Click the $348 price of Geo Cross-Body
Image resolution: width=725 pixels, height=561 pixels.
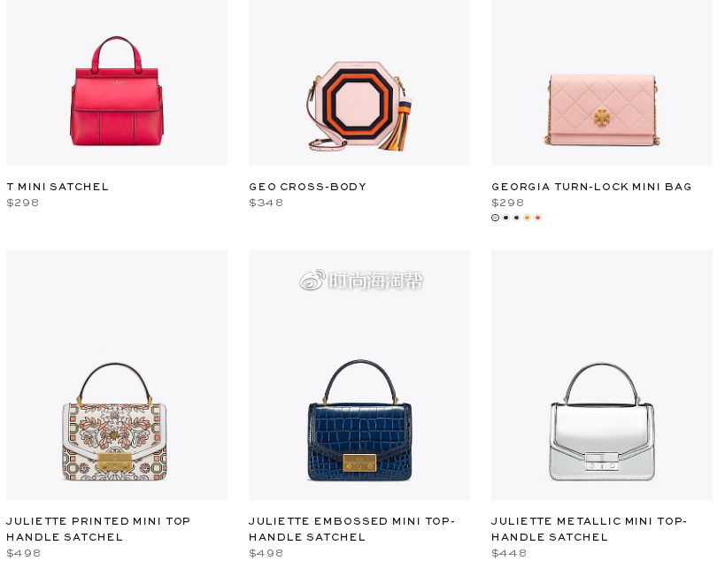click(266, 203)
